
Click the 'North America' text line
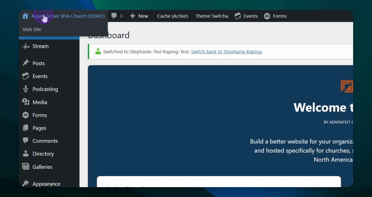333,160
